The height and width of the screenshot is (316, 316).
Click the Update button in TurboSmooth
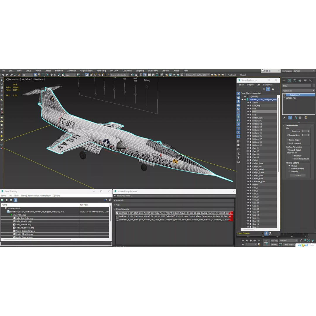[x=298, y=175]
